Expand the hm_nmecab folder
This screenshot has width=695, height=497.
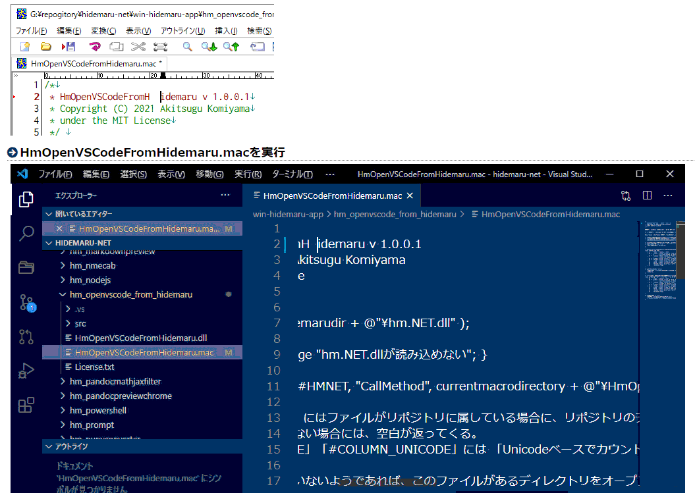coord(92,266)
